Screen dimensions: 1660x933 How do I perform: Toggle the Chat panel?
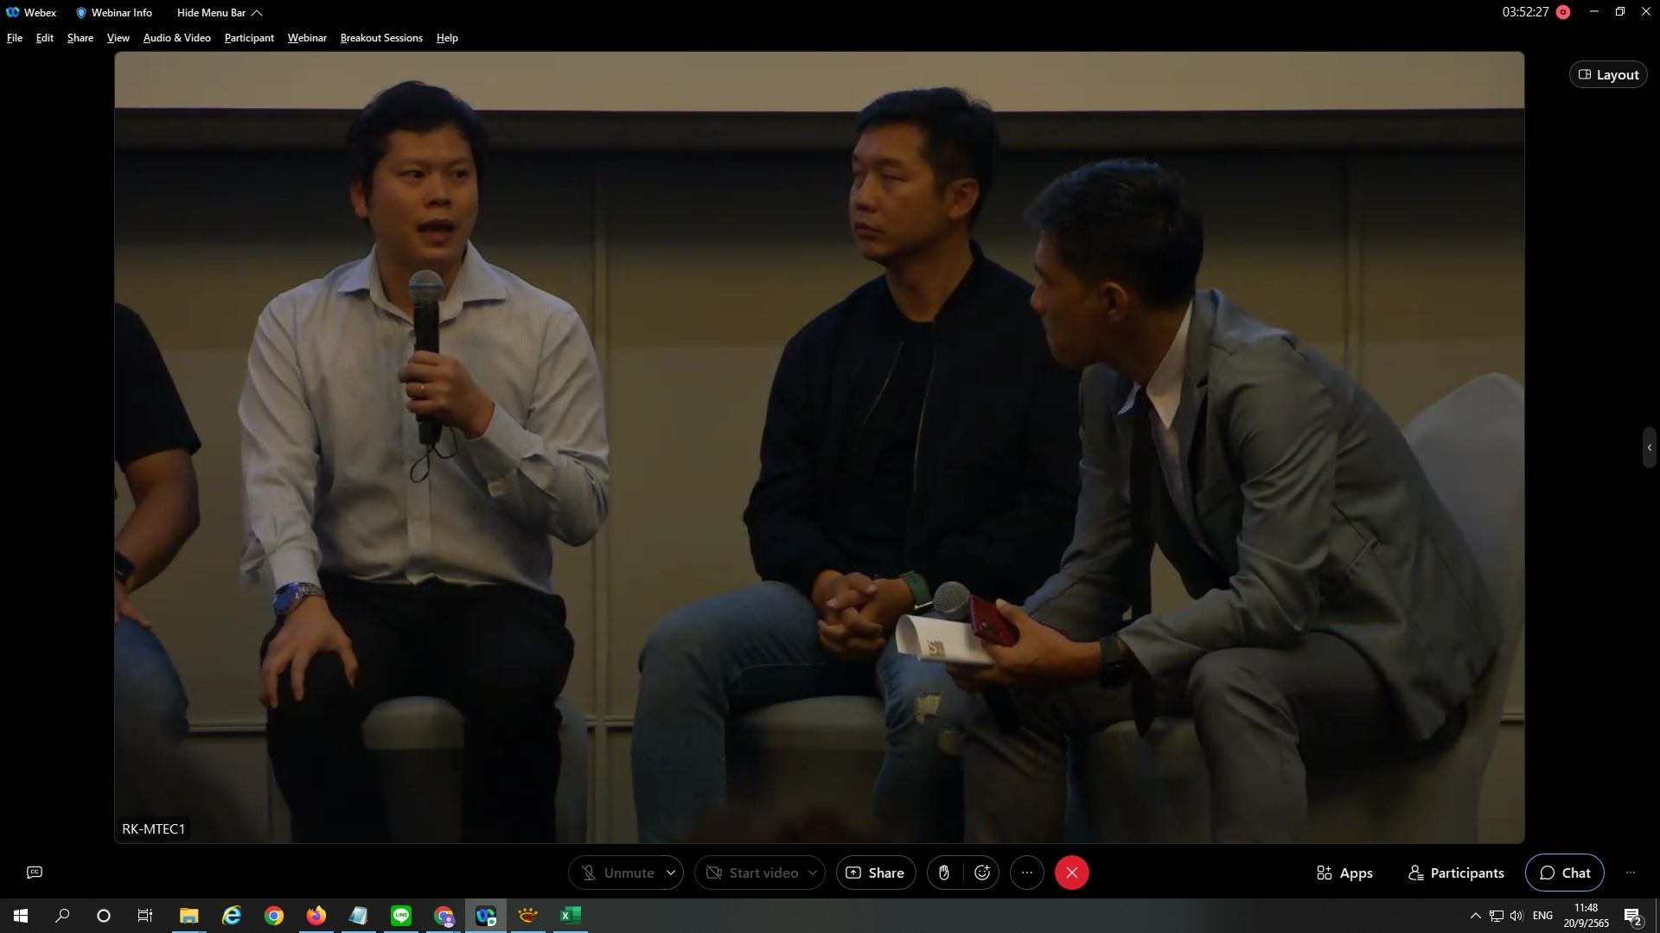[x=1565, y=873]
